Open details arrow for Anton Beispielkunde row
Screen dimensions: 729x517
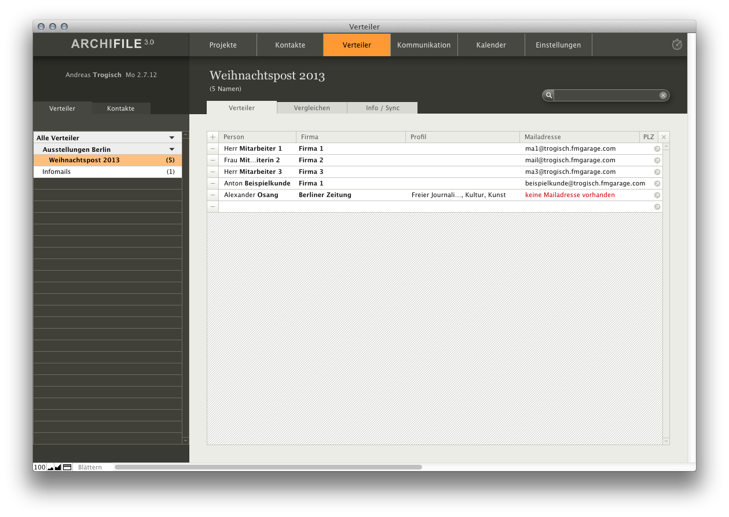657,184
